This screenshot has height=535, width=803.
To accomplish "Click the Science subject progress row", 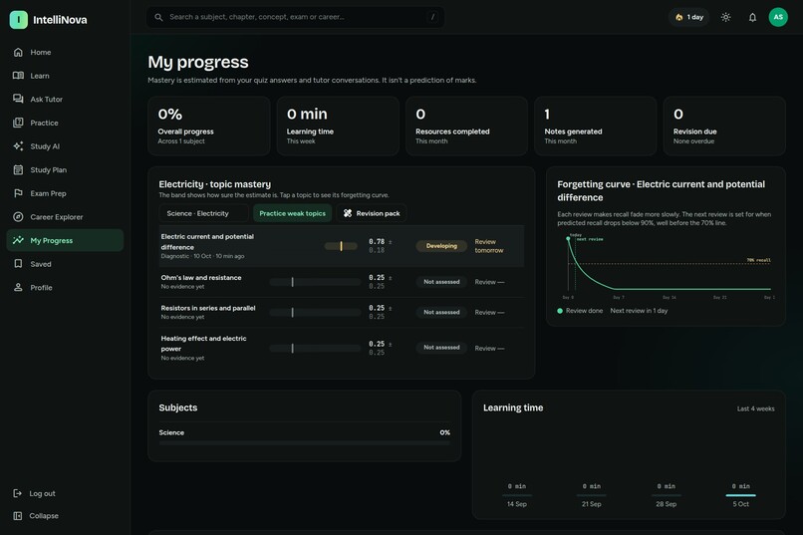I will [304, 436].
